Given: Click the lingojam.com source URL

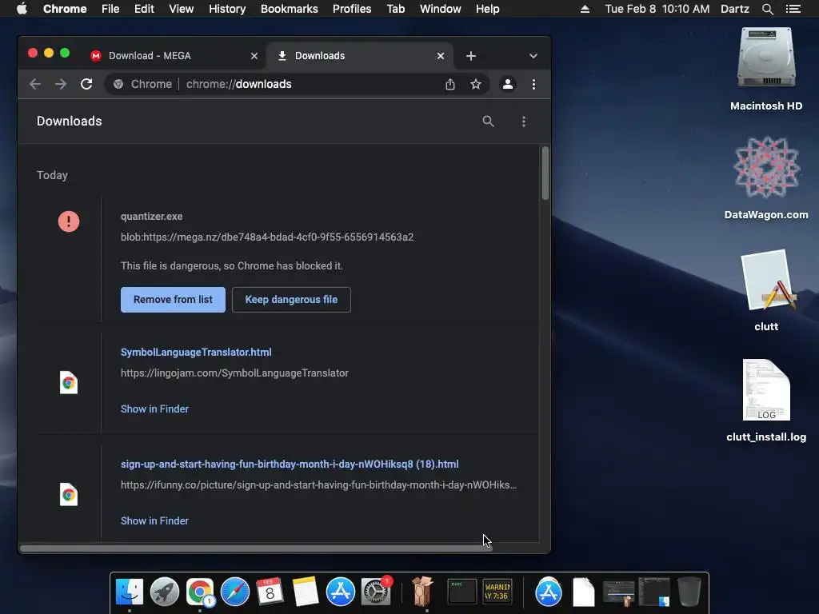Looking at the screenshot, I should 234,373.
